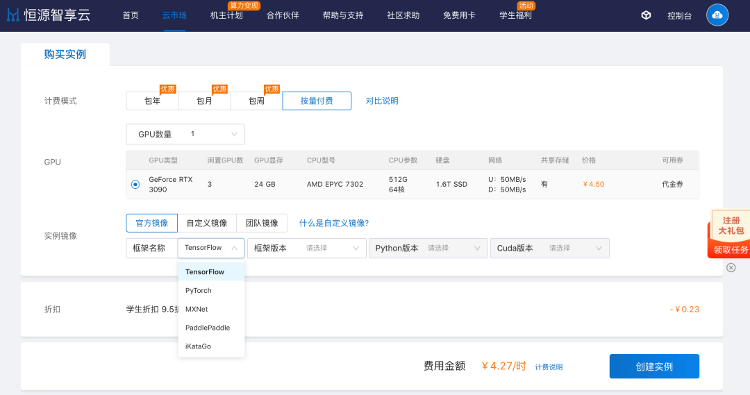Choose TensorFlow from the framework list
The height and width of the screenshot is (395, 750).
211,271
